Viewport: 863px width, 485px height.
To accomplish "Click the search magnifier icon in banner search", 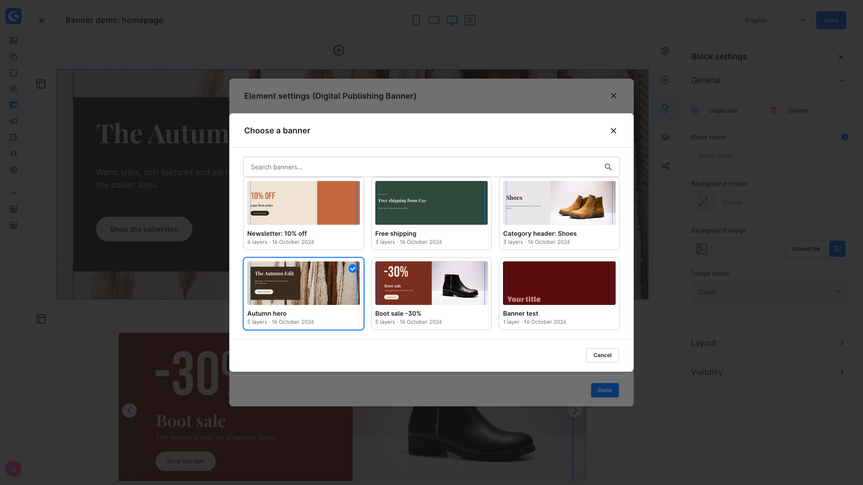I will tap(608, 167).
